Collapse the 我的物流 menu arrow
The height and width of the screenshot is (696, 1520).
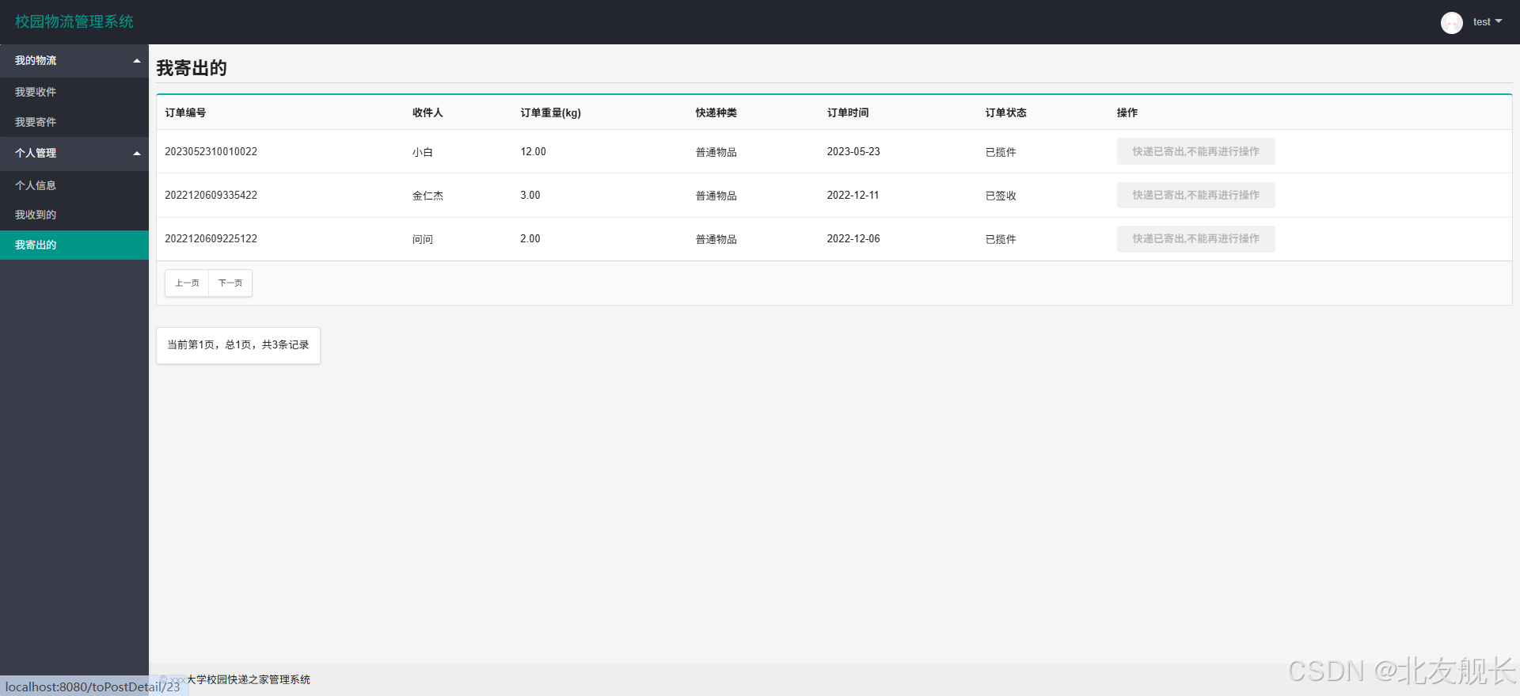[137, 61]
